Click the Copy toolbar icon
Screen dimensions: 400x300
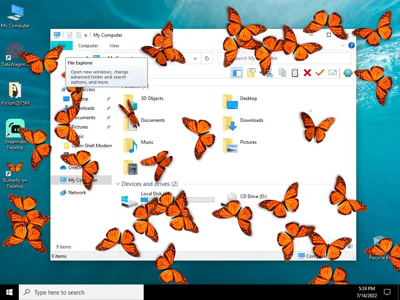(x=282, y=73)
